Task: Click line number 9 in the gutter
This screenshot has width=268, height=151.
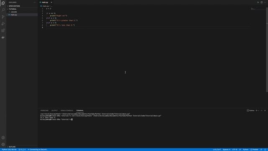Action: [x=42, y=28]
